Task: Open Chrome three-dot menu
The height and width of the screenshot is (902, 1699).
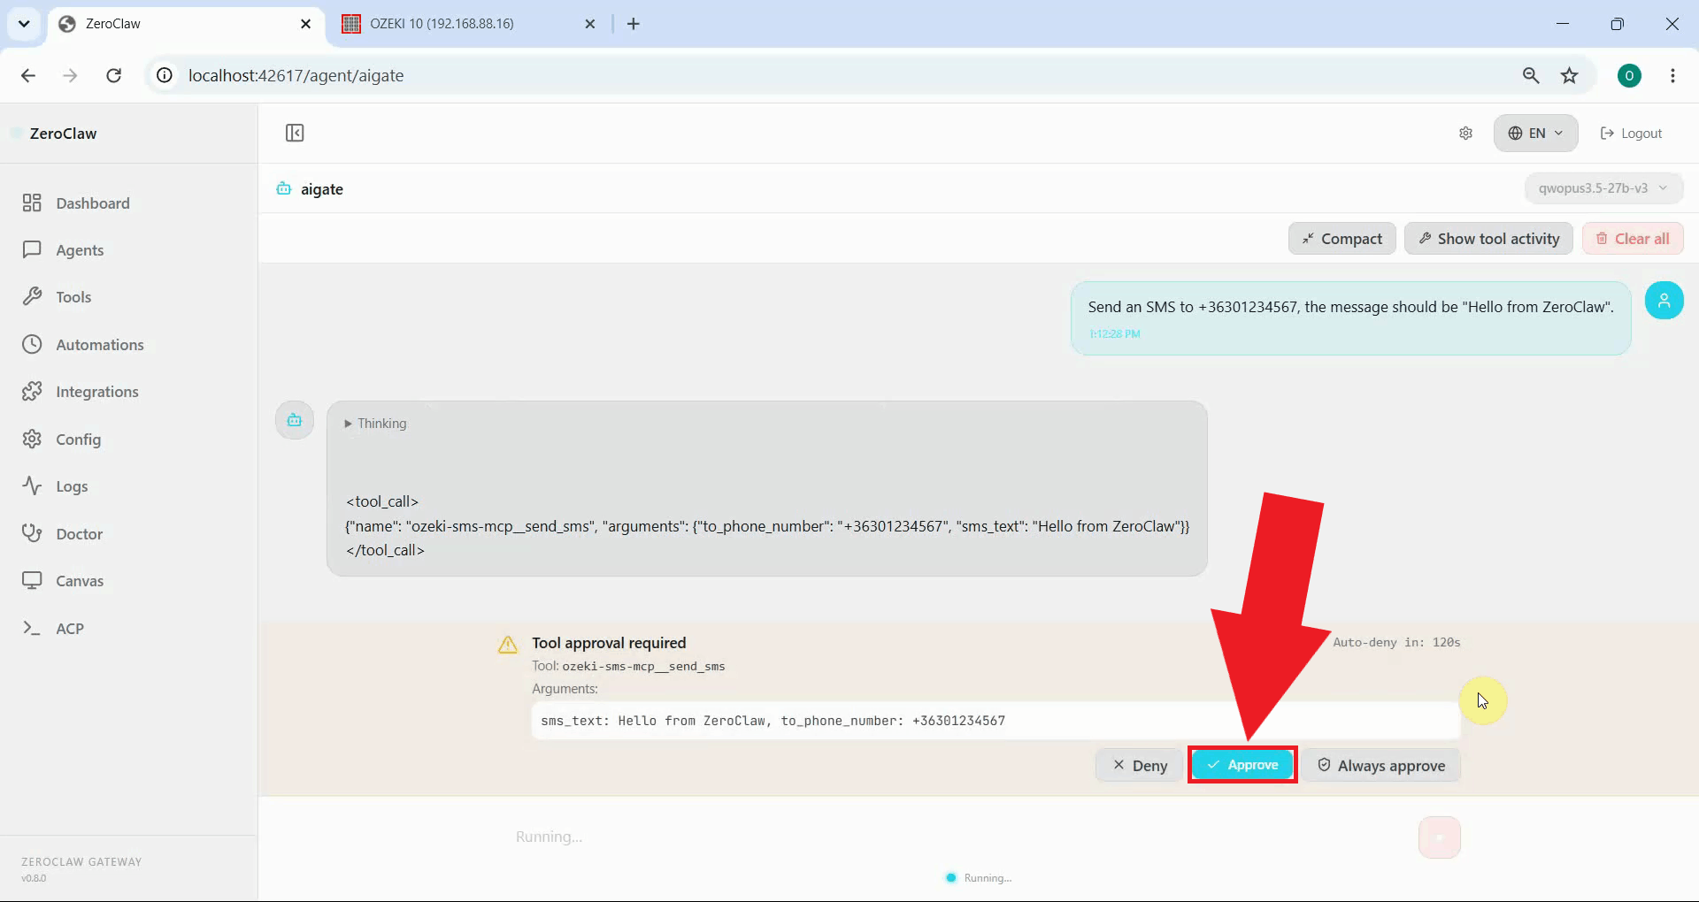Action: (x=1672, y=76)
